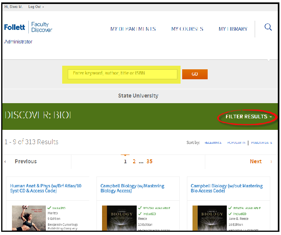Click the State University heading

click(138, 96)
